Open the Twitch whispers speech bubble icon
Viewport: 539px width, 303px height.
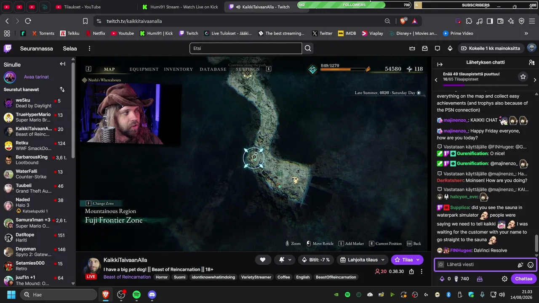coord(438,48)
